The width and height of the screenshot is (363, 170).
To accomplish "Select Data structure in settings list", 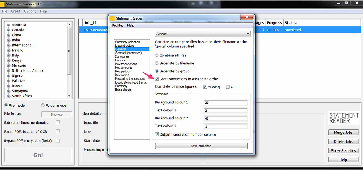I will [x=125, y=46].
